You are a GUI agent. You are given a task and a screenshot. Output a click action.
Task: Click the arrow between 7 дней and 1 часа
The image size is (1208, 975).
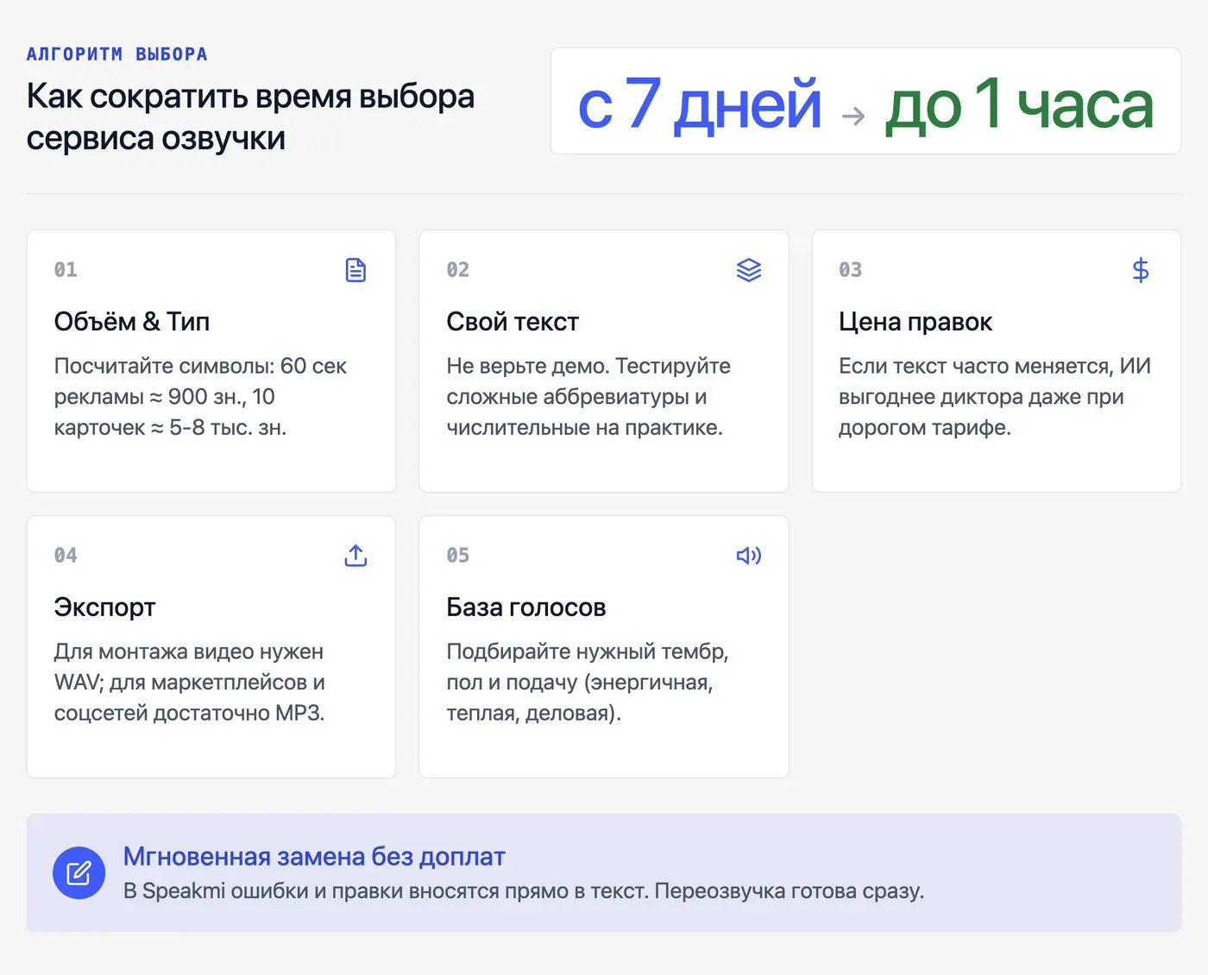point(853,116)
